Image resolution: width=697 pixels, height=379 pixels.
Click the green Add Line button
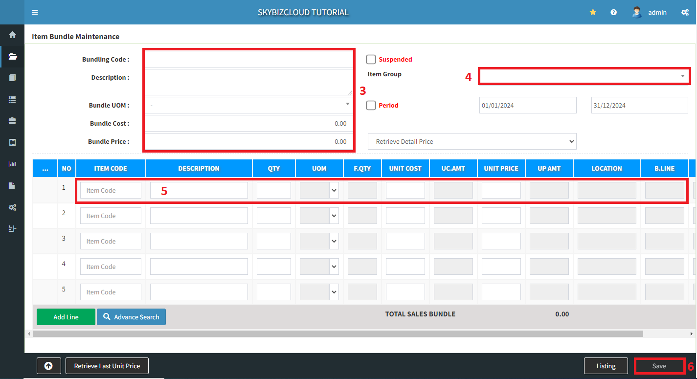[x=66, y=317]
